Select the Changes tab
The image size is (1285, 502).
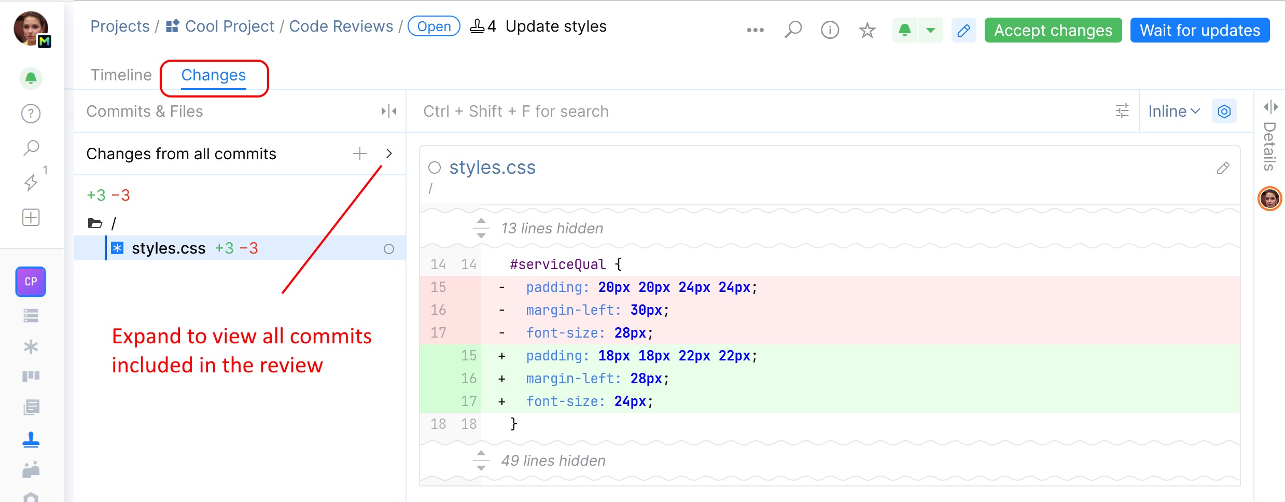(x=214, y=75)
